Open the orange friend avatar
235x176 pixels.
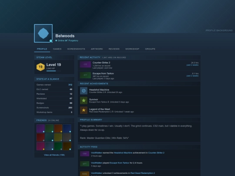click(58, 128)
